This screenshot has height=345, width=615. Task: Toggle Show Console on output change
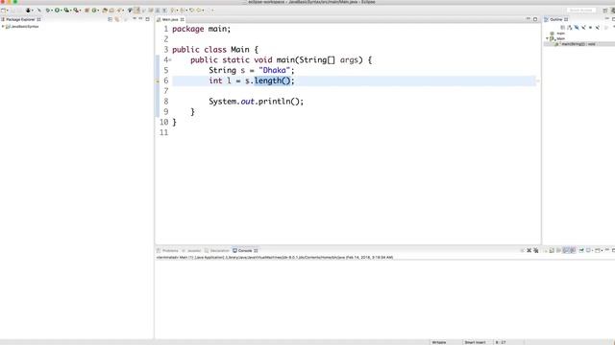[566, 250]
